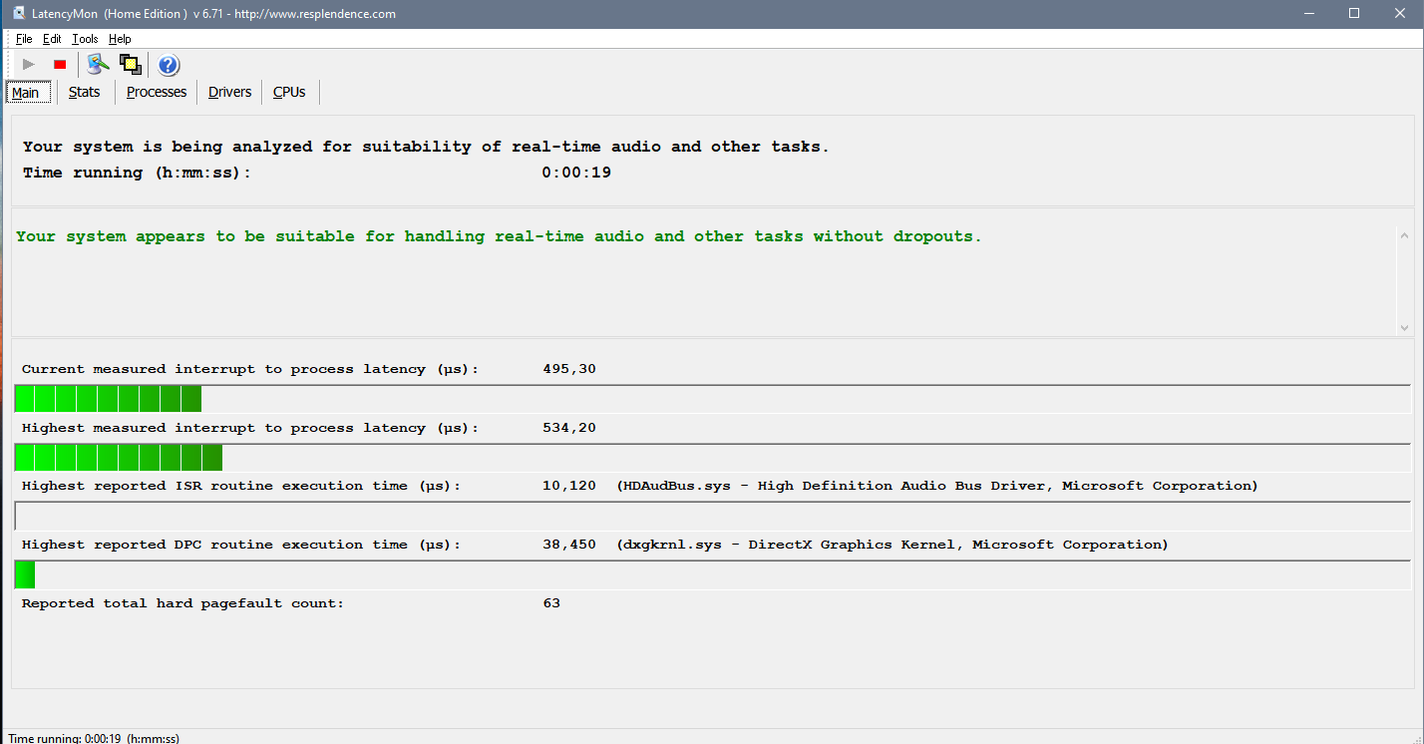1424x744 pixels.
Task: Open the Tools menu
Action: (x=85, y=39)
